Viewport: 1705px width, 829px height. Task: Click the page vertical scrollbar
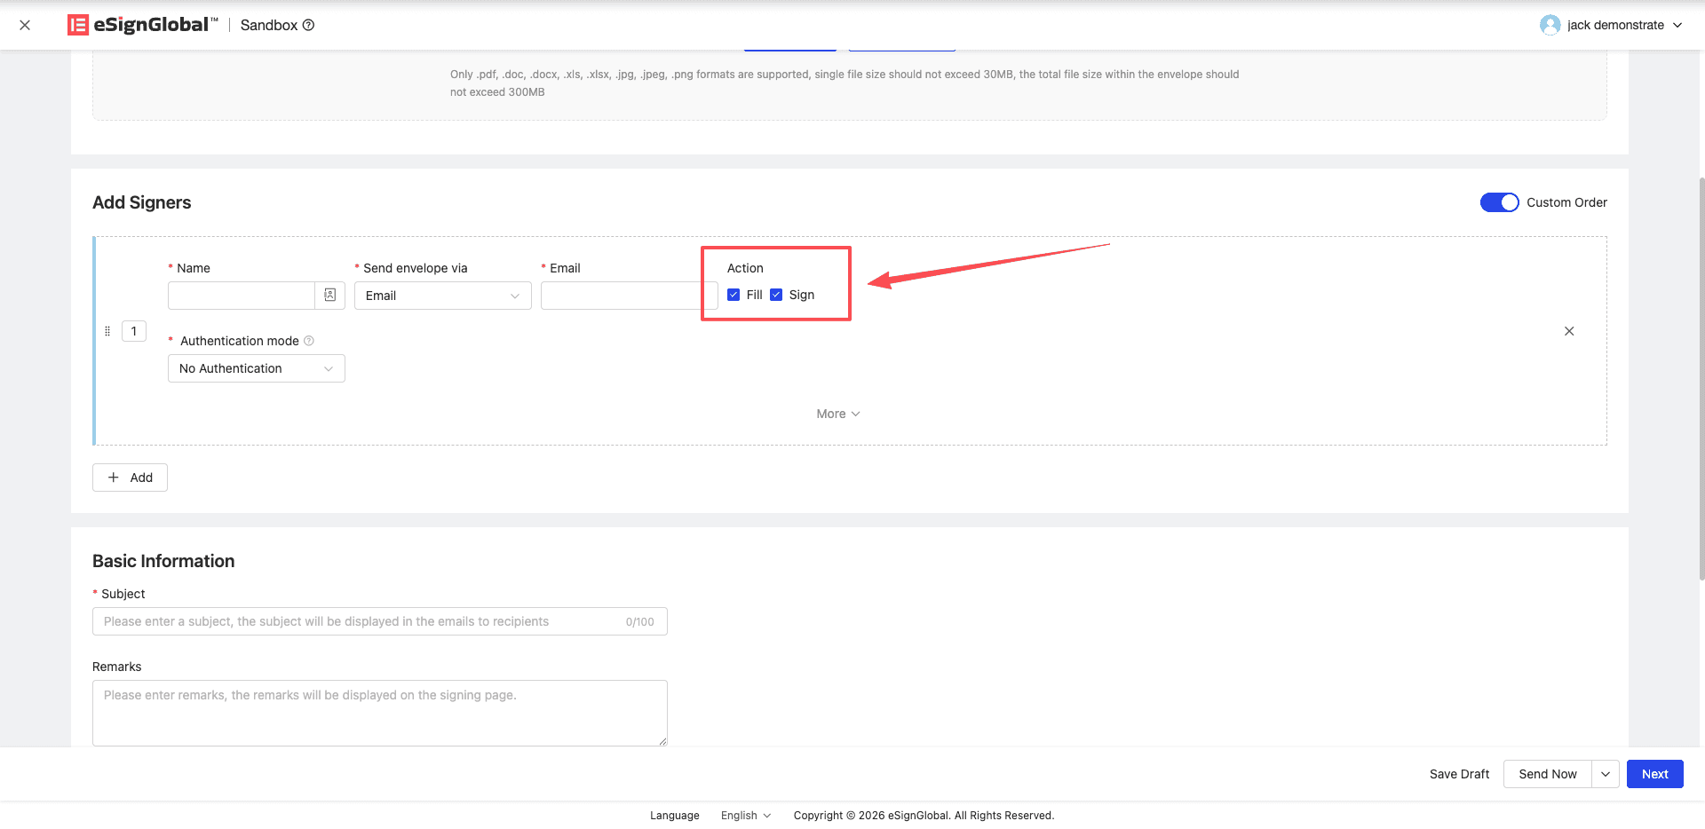(1701, 380)
